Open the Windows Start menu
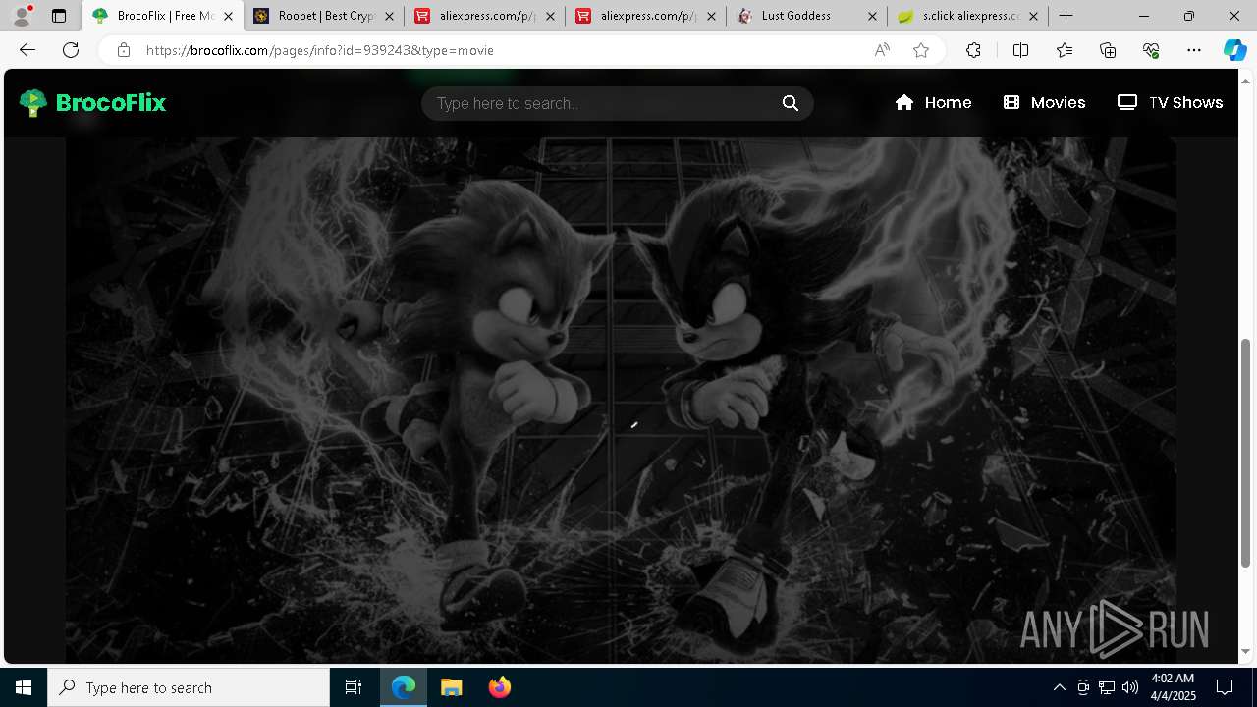1257x707 pixels. (x=24, y=687)
